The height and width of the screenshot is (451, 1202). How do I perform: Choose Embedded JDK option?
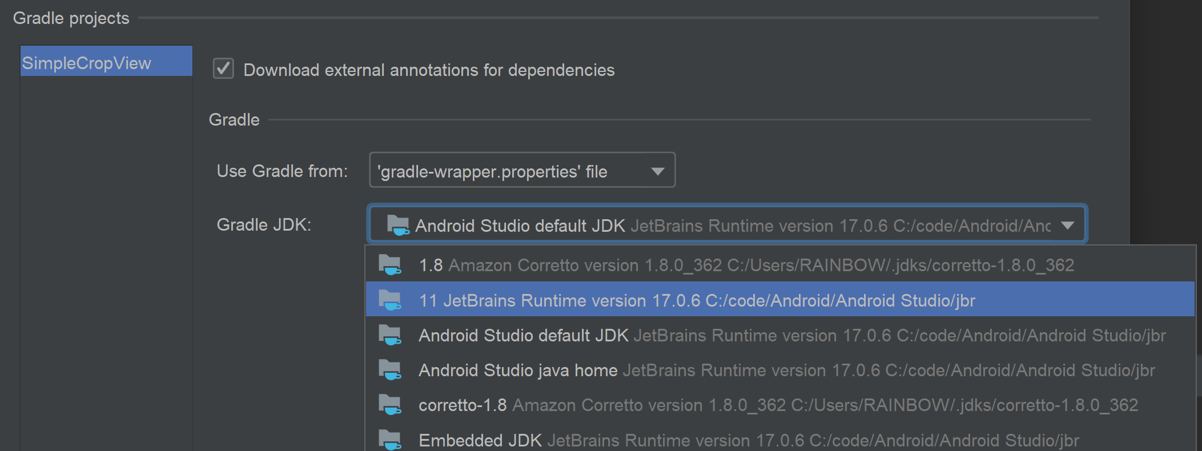point(780,438)
